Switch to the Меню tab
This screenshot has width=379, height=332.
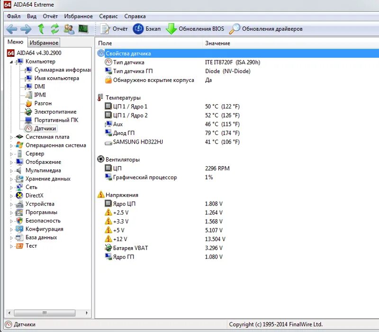(16, 42)
